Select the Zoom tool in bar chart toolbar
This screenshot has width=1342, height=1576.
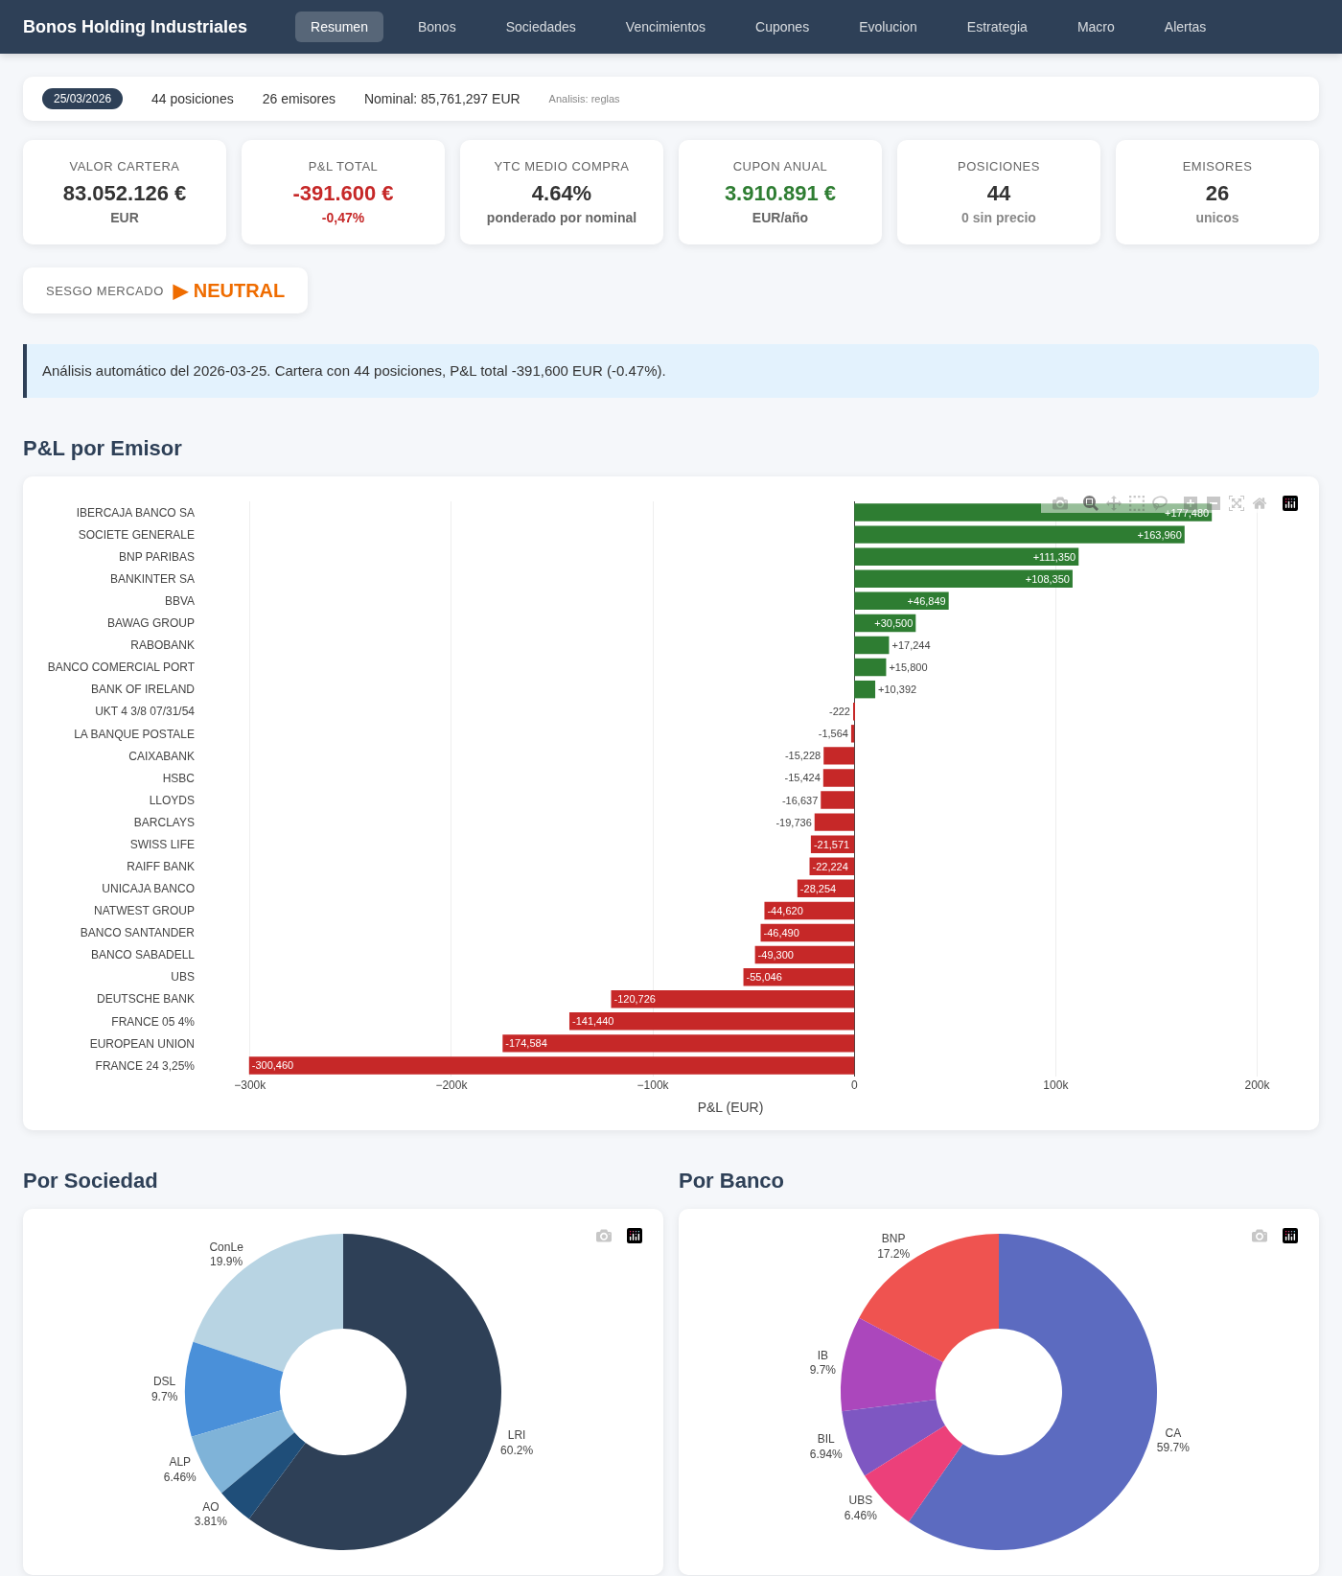pyautogui.click(x=1090, y=503)
